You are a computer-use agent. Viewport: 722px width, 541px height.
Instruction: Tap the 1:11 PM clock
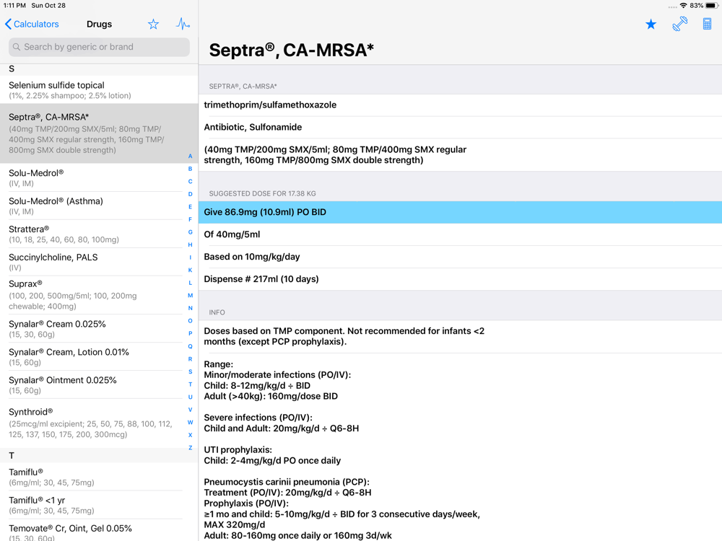(x=14, y=6)
